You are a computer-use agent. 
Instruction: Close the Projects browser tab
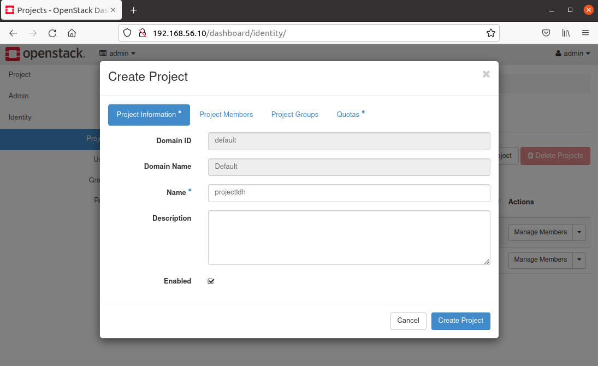click(x=113, y=10)
